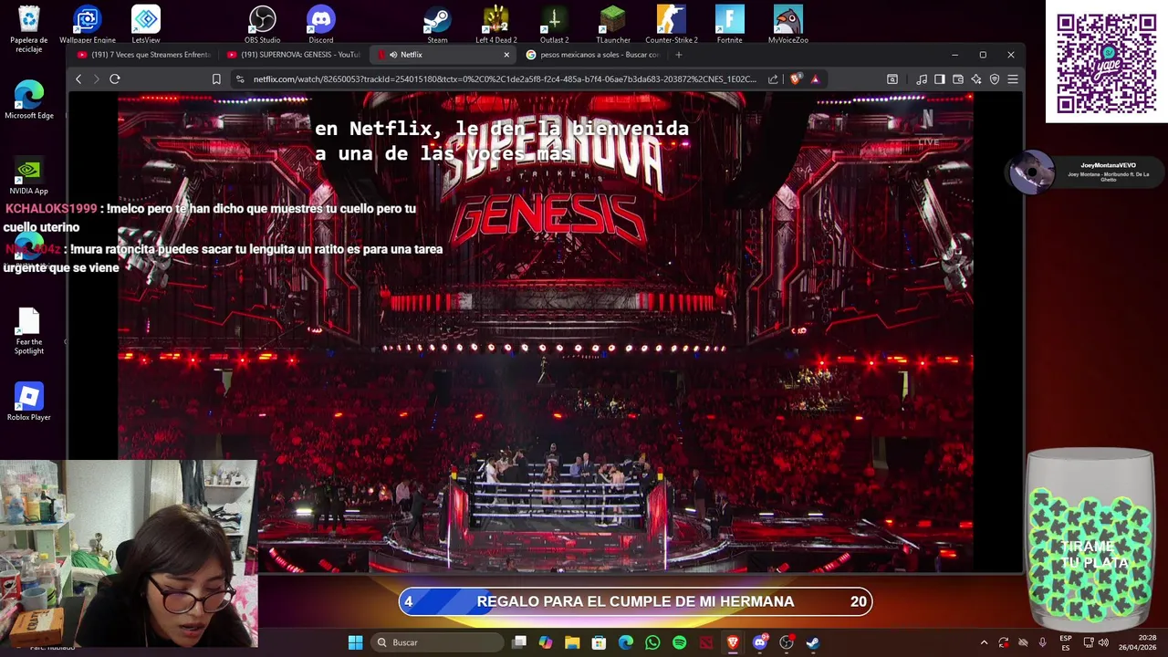The image size is (1168, 657).
Task: Open Edge from the taskbar
Action: point(626,642)
